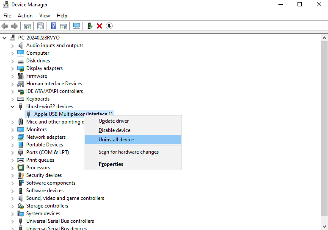
Task: Select the Universal Serial Bus devices row
Action: tap(56, 228)
